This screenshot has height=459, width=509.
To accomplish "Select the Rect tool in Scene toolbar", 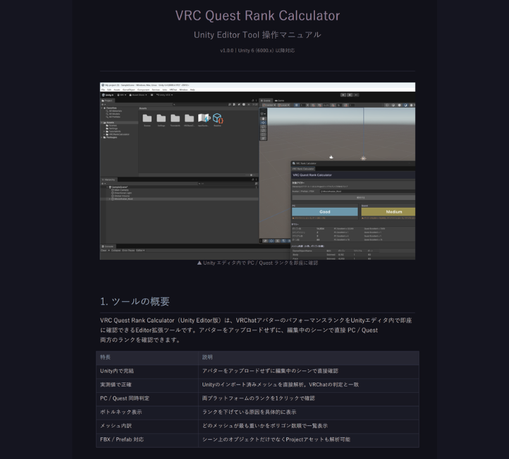I will click(263, 134).
